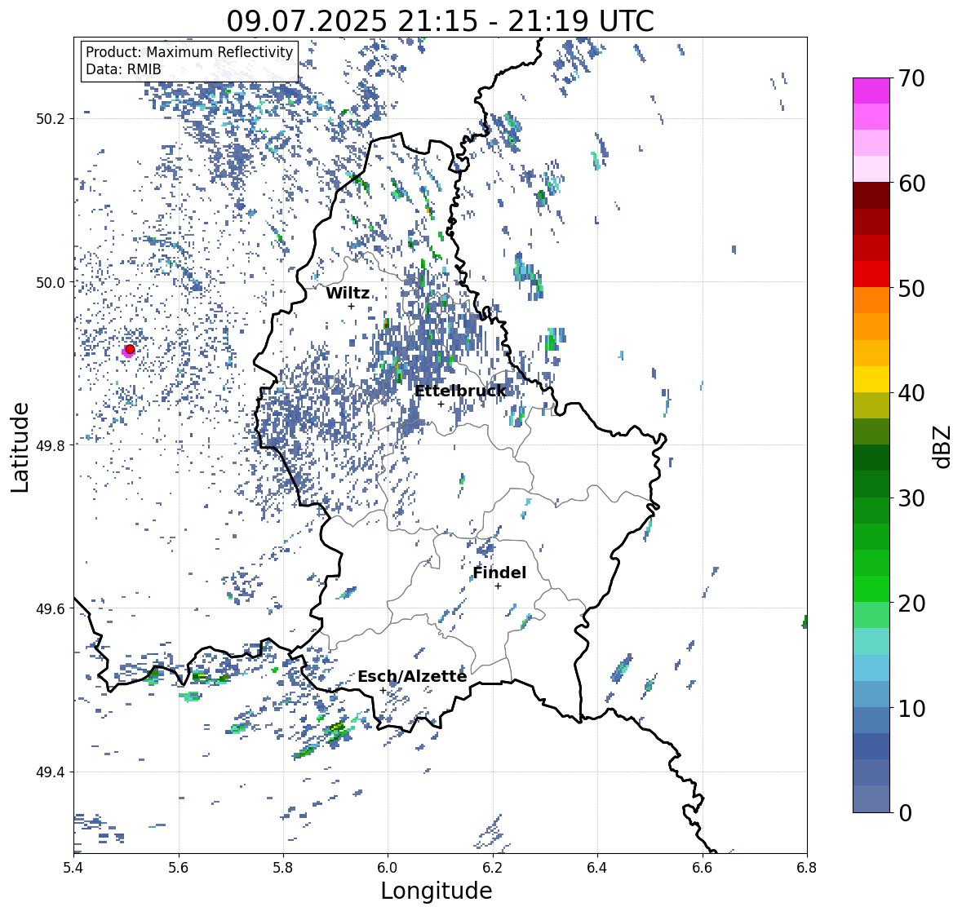The height and width of the screenshot is (911, 962).
Task: Click the 5.6 longitude tick label
Action: click(x=179, y=868)
